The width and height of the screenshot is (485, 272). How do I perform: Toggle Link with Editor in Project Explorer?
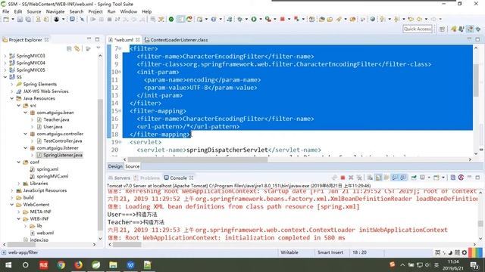coord(77,48)
